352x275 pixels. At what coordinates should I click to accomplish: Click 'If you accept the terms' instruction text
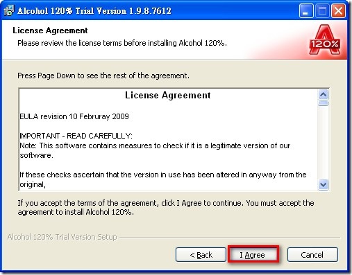point(166,207)
